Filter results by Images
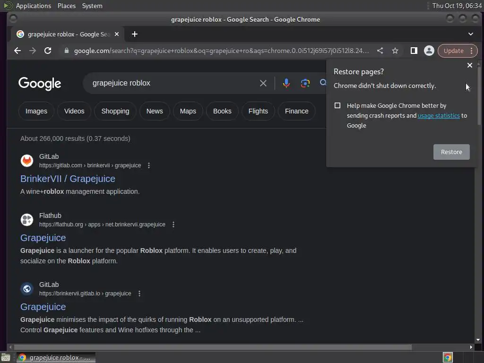Screen dimensions: 484x363 pyautogui.click(x=36, y=111)
